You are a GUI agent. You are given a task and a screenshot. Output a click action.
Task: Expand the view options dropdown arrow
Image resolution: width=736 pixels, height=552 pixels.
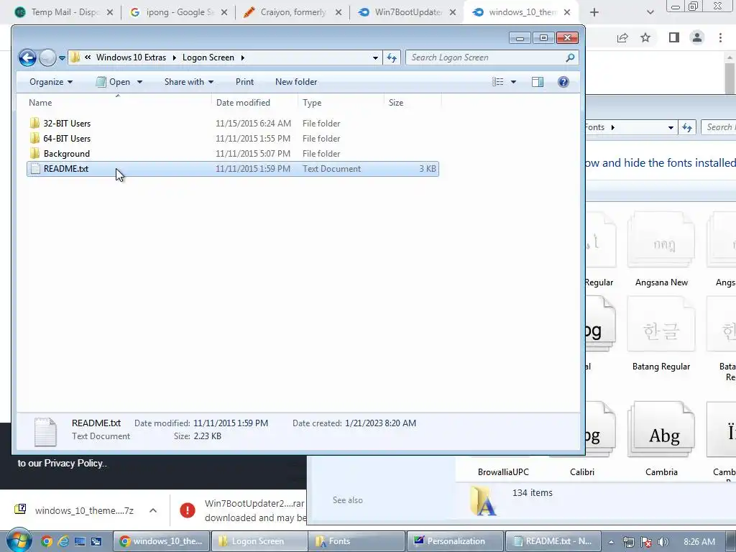(x=513, y=82)
